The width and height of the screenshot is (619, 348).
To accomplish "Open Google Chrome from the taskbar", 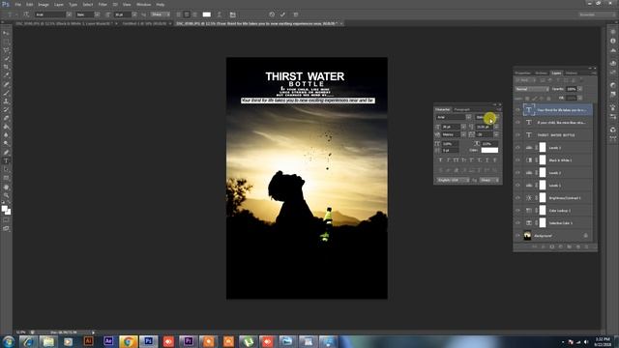I will tap(129, 341).
